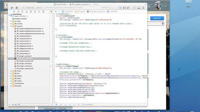Open the Issue navigator warning icon

click(27, 12)
